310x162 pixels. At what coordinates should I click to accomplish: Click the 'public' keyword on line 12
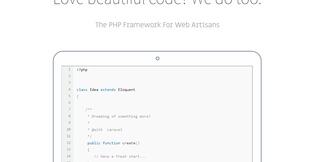(94, 143)
